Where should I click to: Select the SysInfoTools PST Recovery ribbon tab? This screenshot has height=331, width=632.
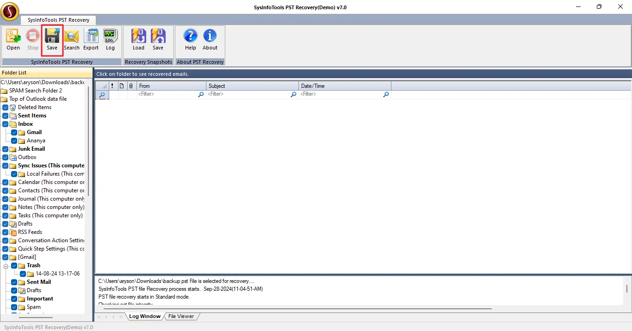pyautogui.click(x=58, y=20)
